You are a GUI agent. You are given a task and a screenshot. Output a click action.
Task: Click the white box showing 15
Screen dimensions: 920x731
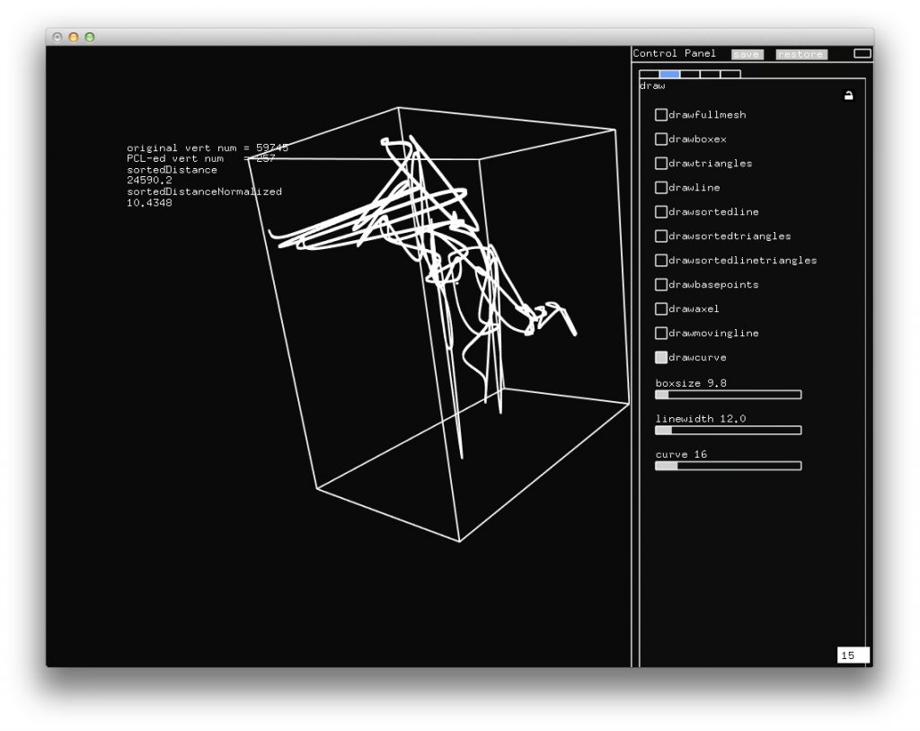coord(853,655)
